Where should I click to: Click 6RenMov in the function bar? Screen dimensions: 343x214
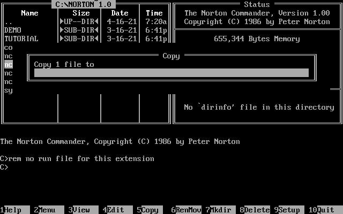[186, 210]
